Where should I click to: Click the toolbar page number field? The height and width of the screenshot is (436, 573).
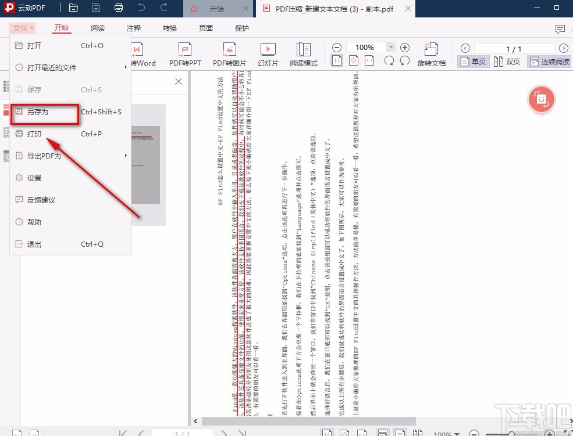click(x=514, y=49)
